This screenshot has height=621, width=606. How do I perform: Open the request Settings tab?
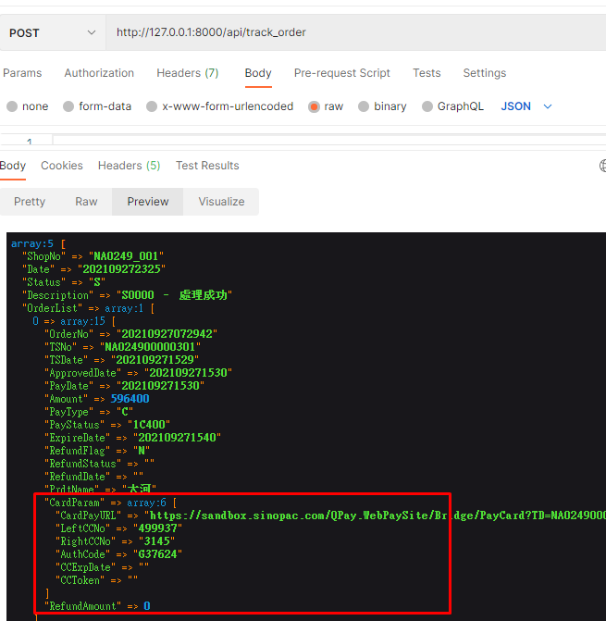(x=485, y=73)
